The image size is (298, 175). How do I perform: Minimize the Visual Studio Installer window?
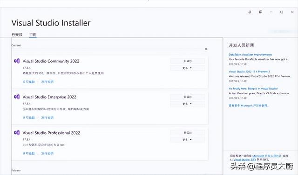tap(271, 12)
